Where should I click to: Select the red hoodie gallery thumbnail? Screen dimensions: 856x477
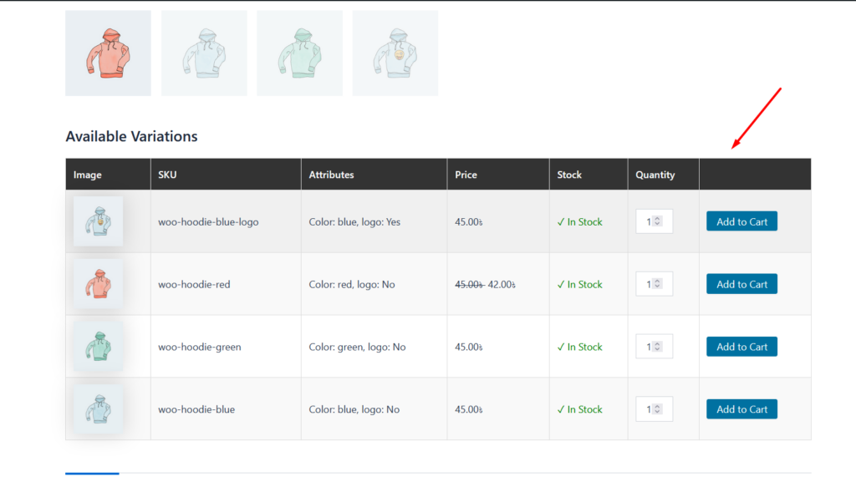108,53
